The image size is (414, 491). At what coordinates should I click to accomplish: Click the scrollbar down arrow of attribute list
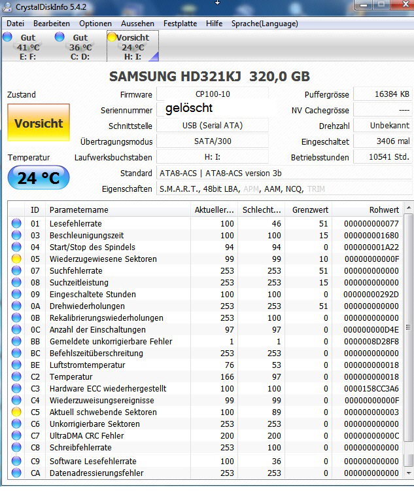[x=408, y=473]
